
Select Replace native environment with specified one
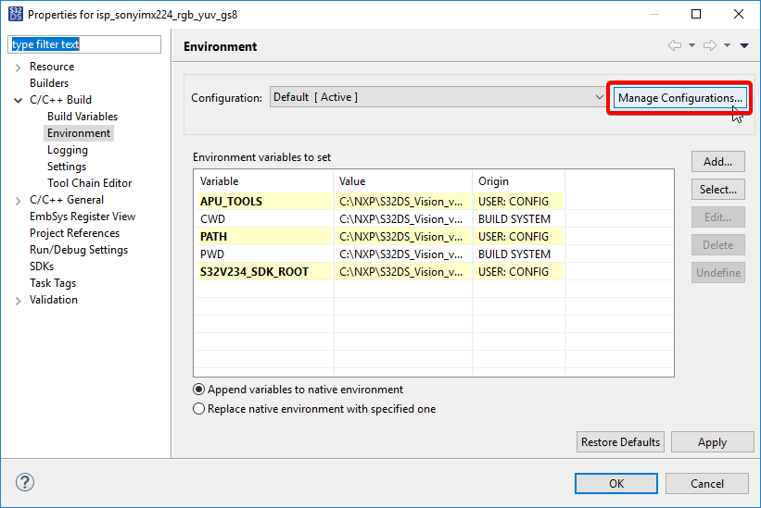(x=314, y=409)
